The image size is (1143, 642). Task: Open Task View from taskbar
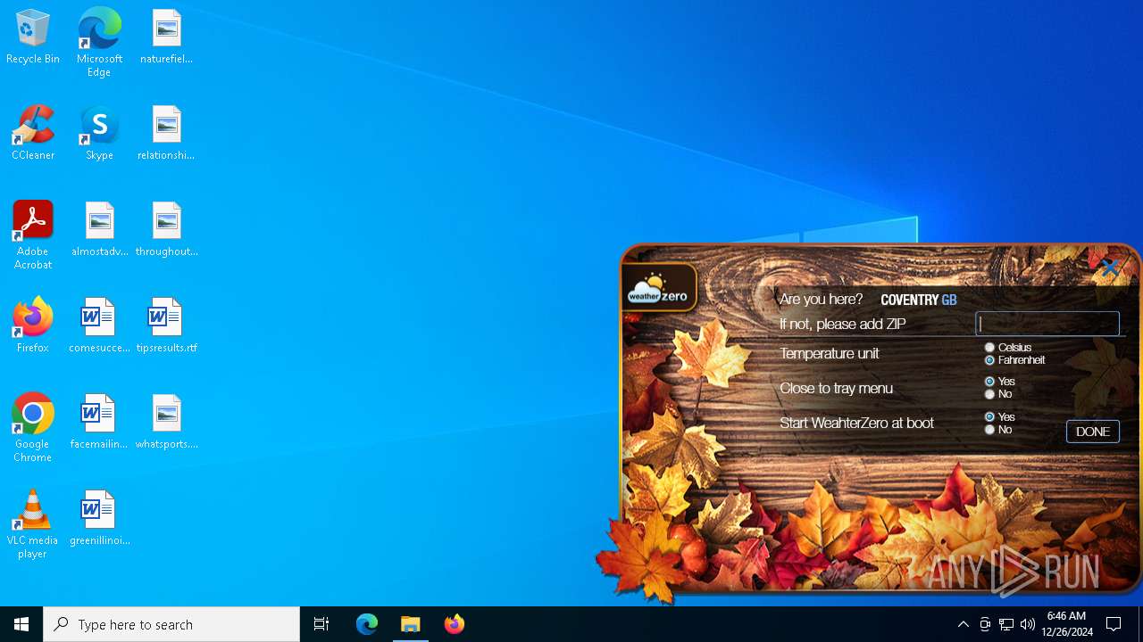pos(321,624)
